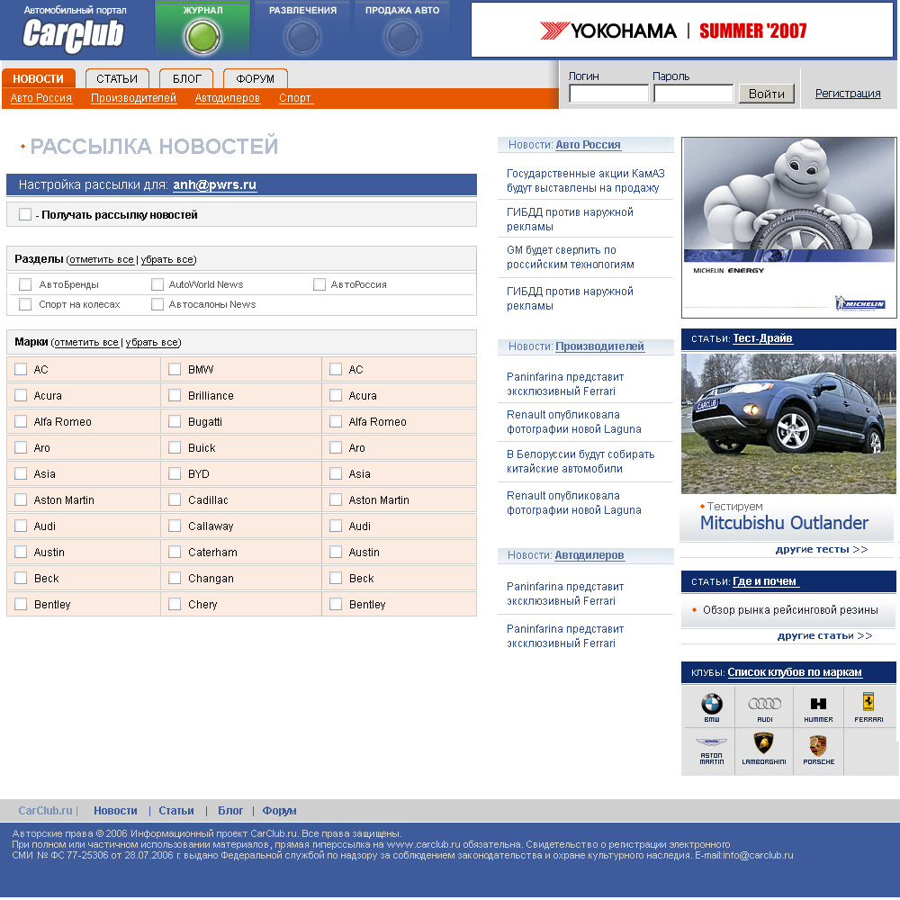
Task: Focus the Пароль input field
Action: click(x=693, y=94)
